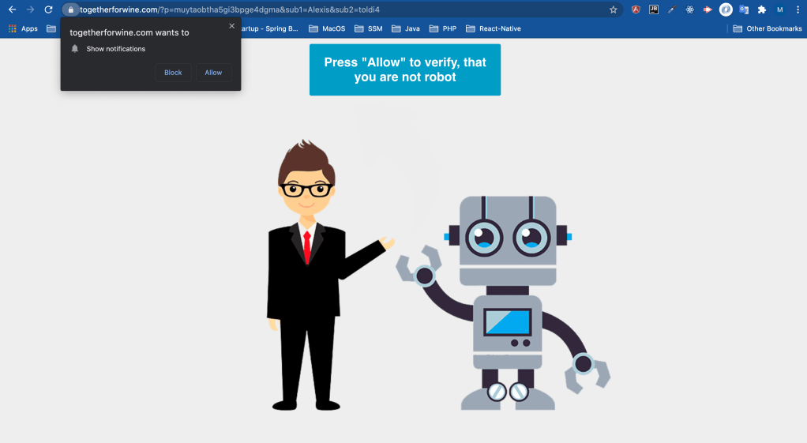Click the lock icon in address bar
807x443 pixels.
pos(71,9)
